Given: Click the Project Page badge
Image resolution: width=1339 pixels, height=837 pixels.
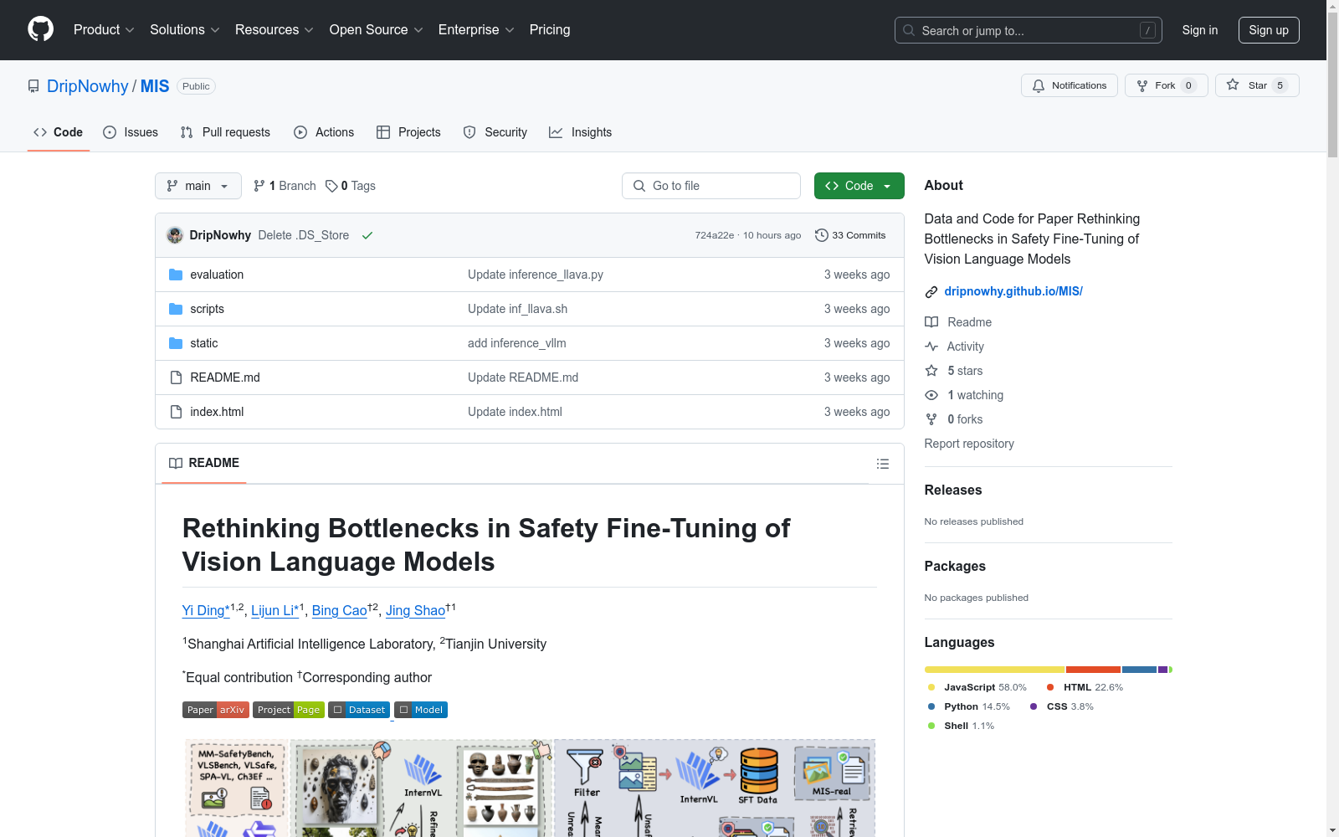Looking at the screenshot, I should click(289, 710).
